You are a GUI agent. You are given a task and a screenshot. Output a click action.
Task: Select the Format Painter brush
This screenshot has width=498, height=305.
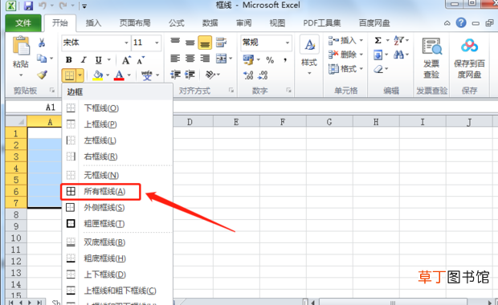point(43,75)
